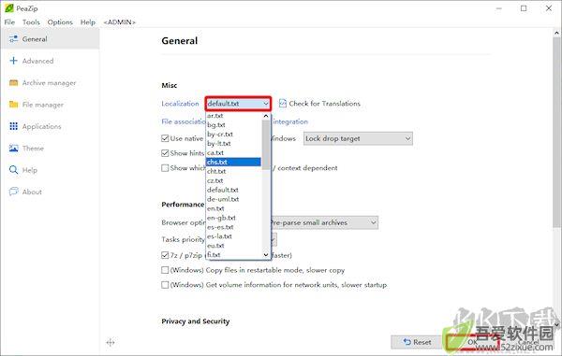Screen dimensions: 562x356
Task: Click the Check for Translations icon
Action: click(x=283, y=104)
